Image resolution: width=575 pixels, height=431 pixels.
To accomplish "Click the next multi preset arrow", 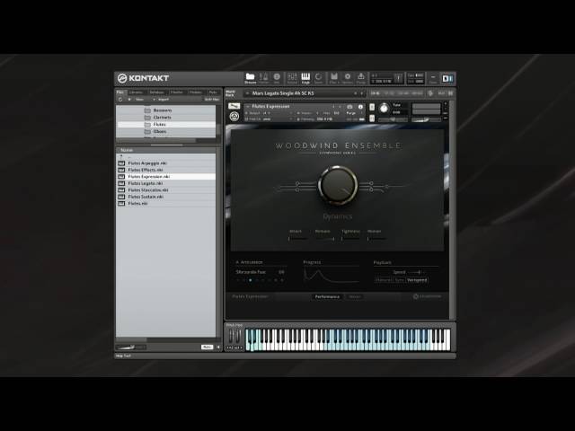I will [x=361, y=93].
